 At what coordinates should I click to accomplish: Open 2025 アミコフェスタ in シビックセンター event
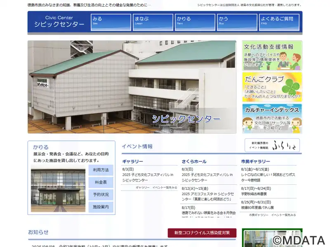(208, 197)
